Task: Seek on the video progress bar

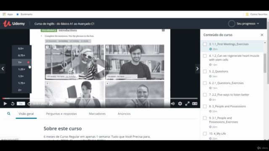Action: [x=100, y=99]
